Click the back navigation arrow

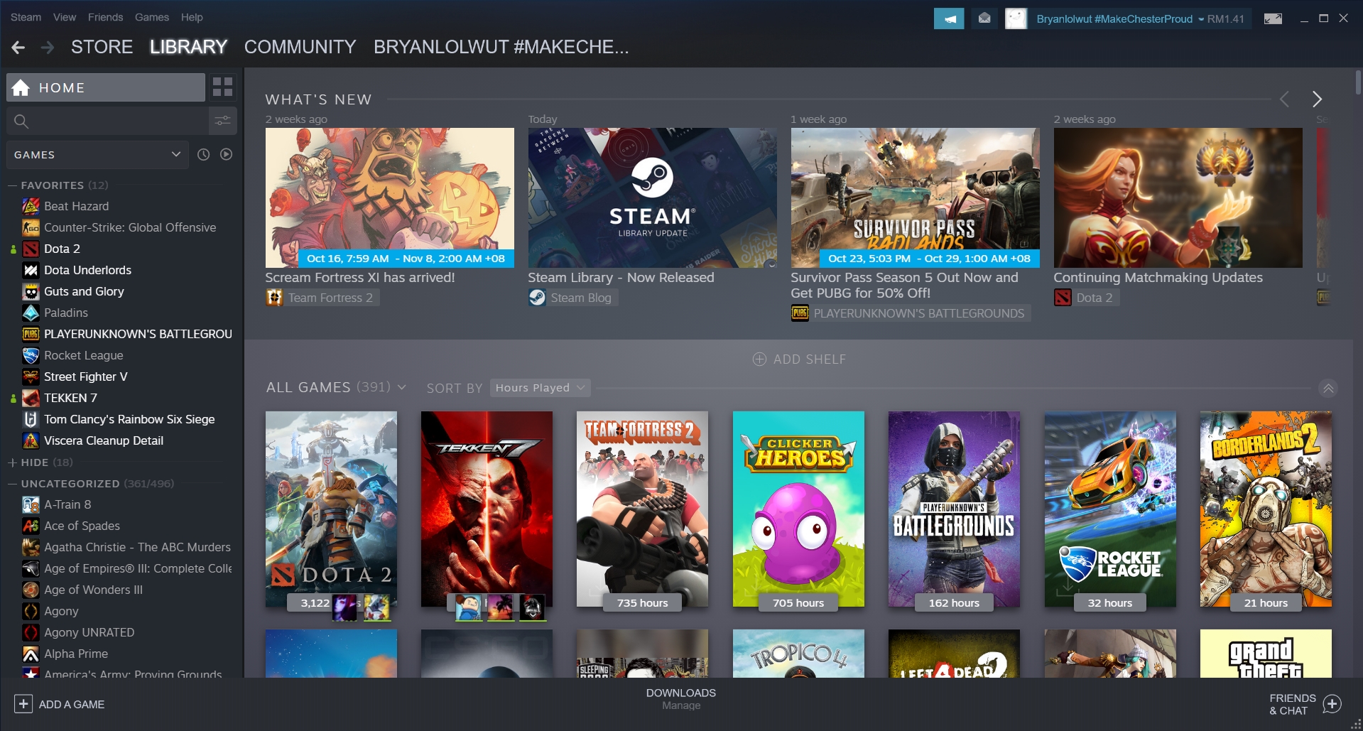(x=18, y=48)
